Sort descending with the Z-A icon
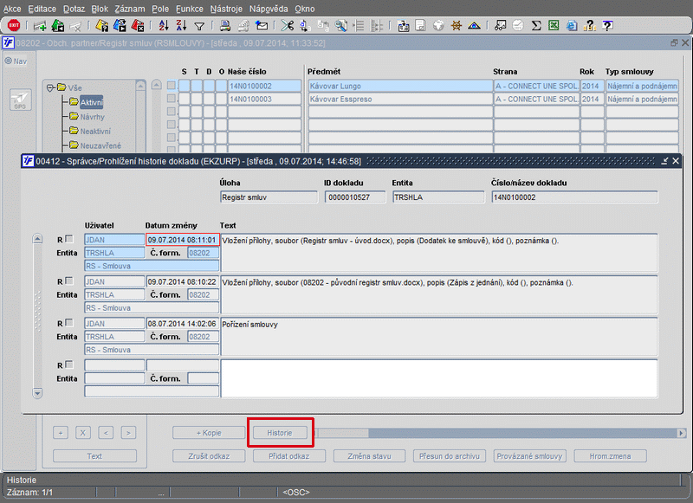Screen dimensions: 693x503 pos(181,26)
